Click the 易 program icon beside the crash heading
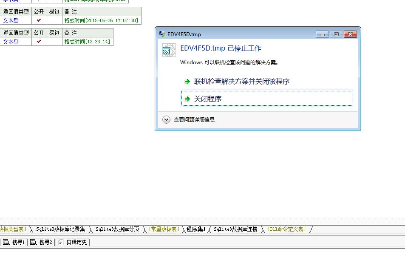 [x=169, y=50]
